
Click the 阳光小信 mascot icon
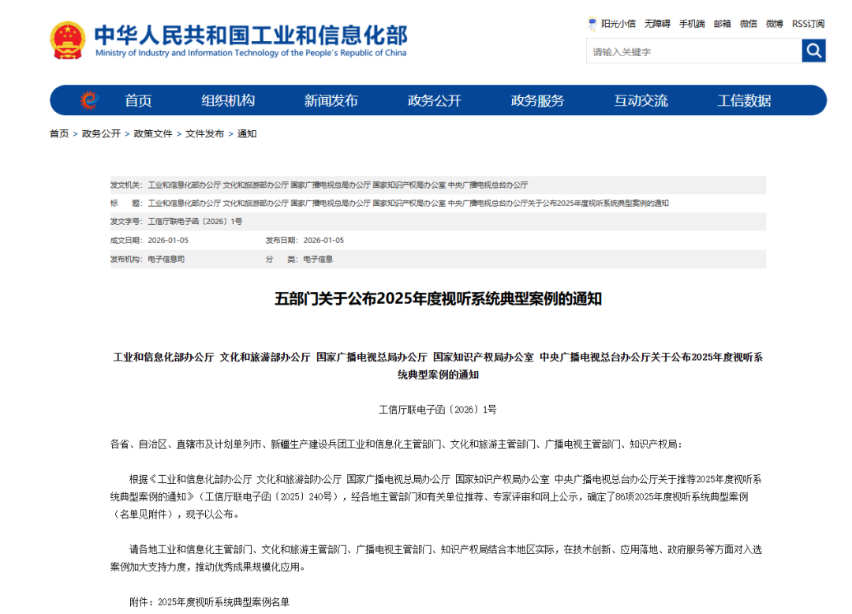592,24
